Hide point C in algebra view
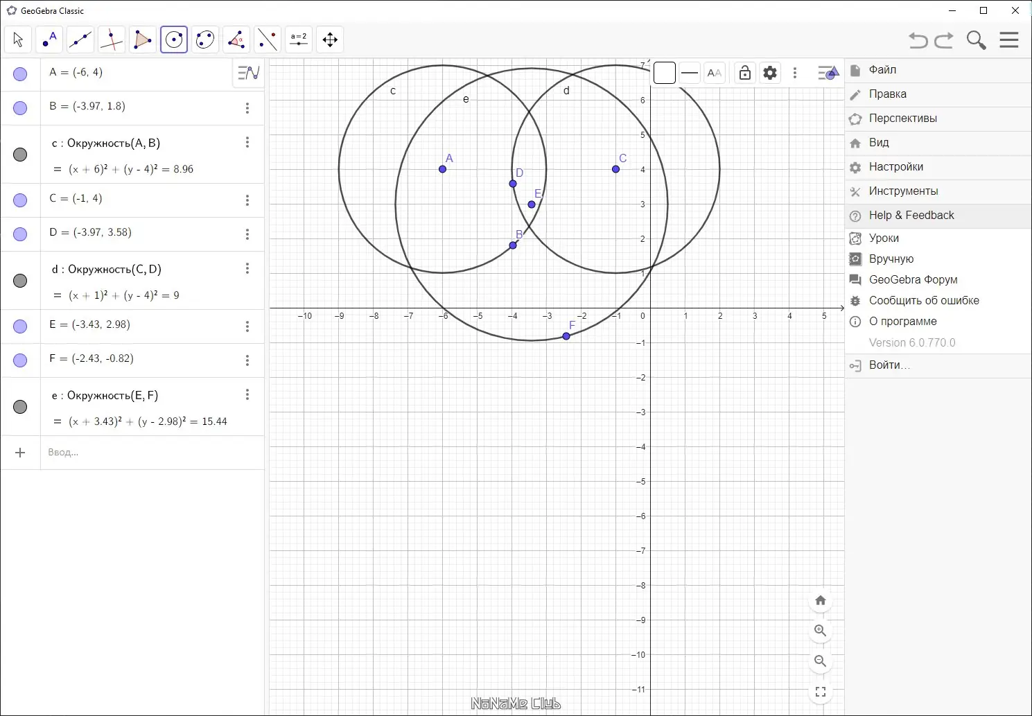 20,200
